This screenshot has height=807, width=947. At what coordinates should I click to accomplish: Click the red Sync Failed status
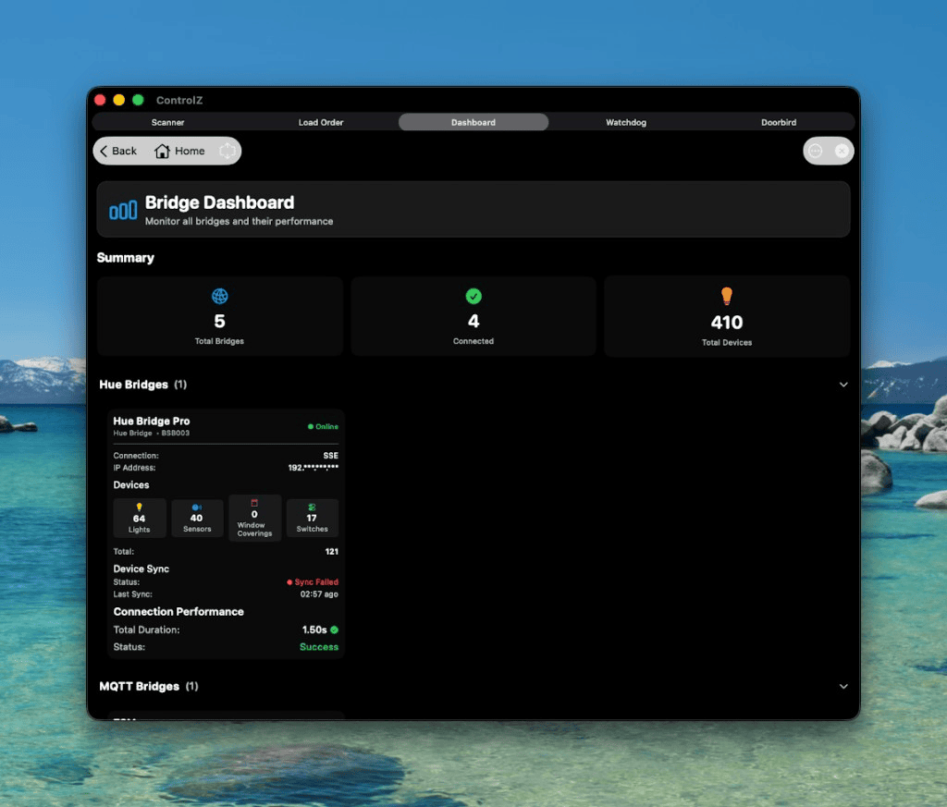coord(313,581)
